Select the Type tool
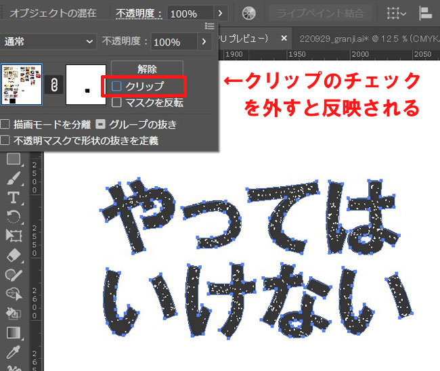 pyautogui.click(x=14, y=198)
